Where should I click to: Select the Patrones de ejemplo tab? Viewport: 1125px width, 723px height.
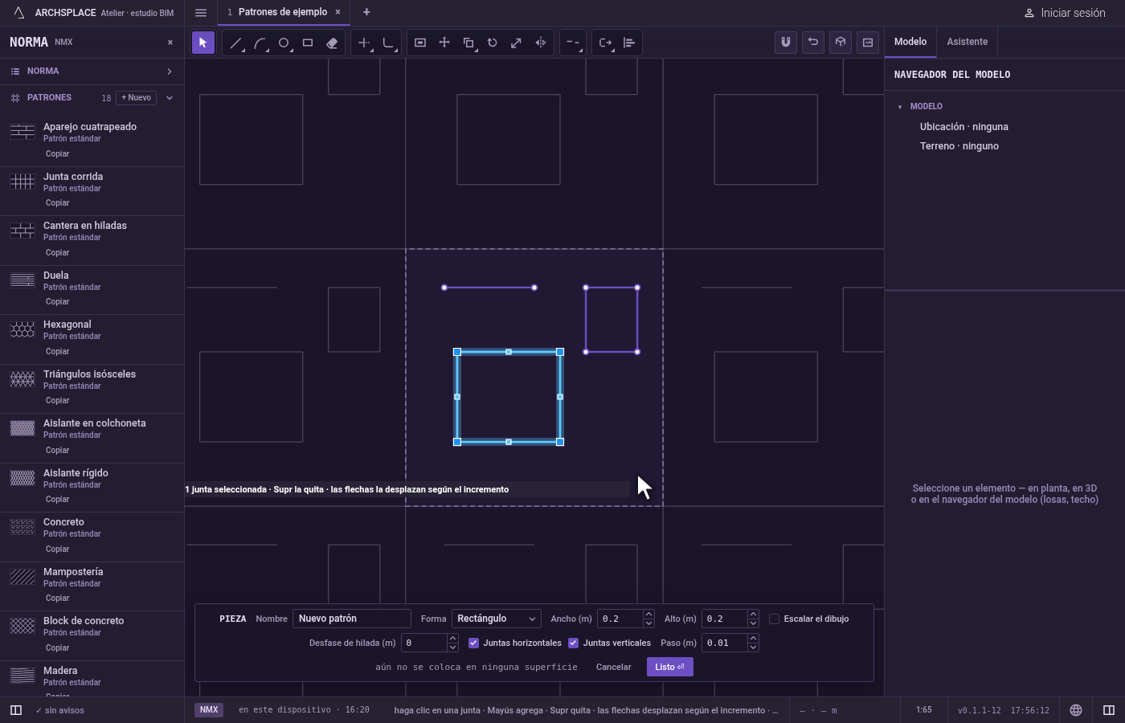coord(282,12)
